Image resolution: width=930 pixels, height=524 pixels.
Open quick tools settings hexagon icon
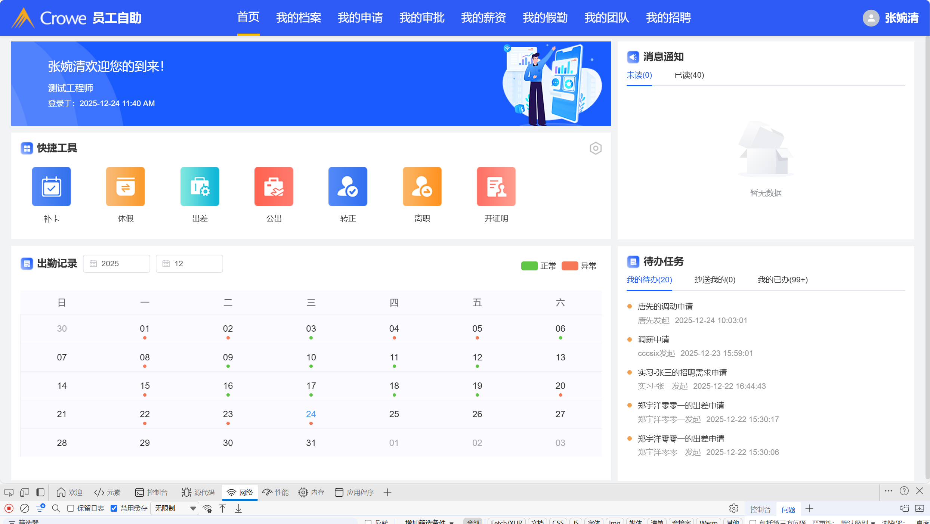click(x=595, y=148)
